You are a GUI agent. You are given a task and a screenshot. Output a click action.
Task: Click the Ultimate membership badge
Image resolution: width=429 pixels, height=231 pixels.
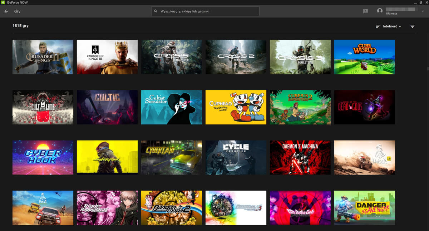tap(392, 14)
